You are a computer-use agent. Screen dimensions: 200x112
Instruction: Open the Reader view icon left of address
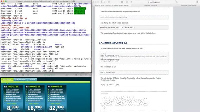tap(131, 2)
